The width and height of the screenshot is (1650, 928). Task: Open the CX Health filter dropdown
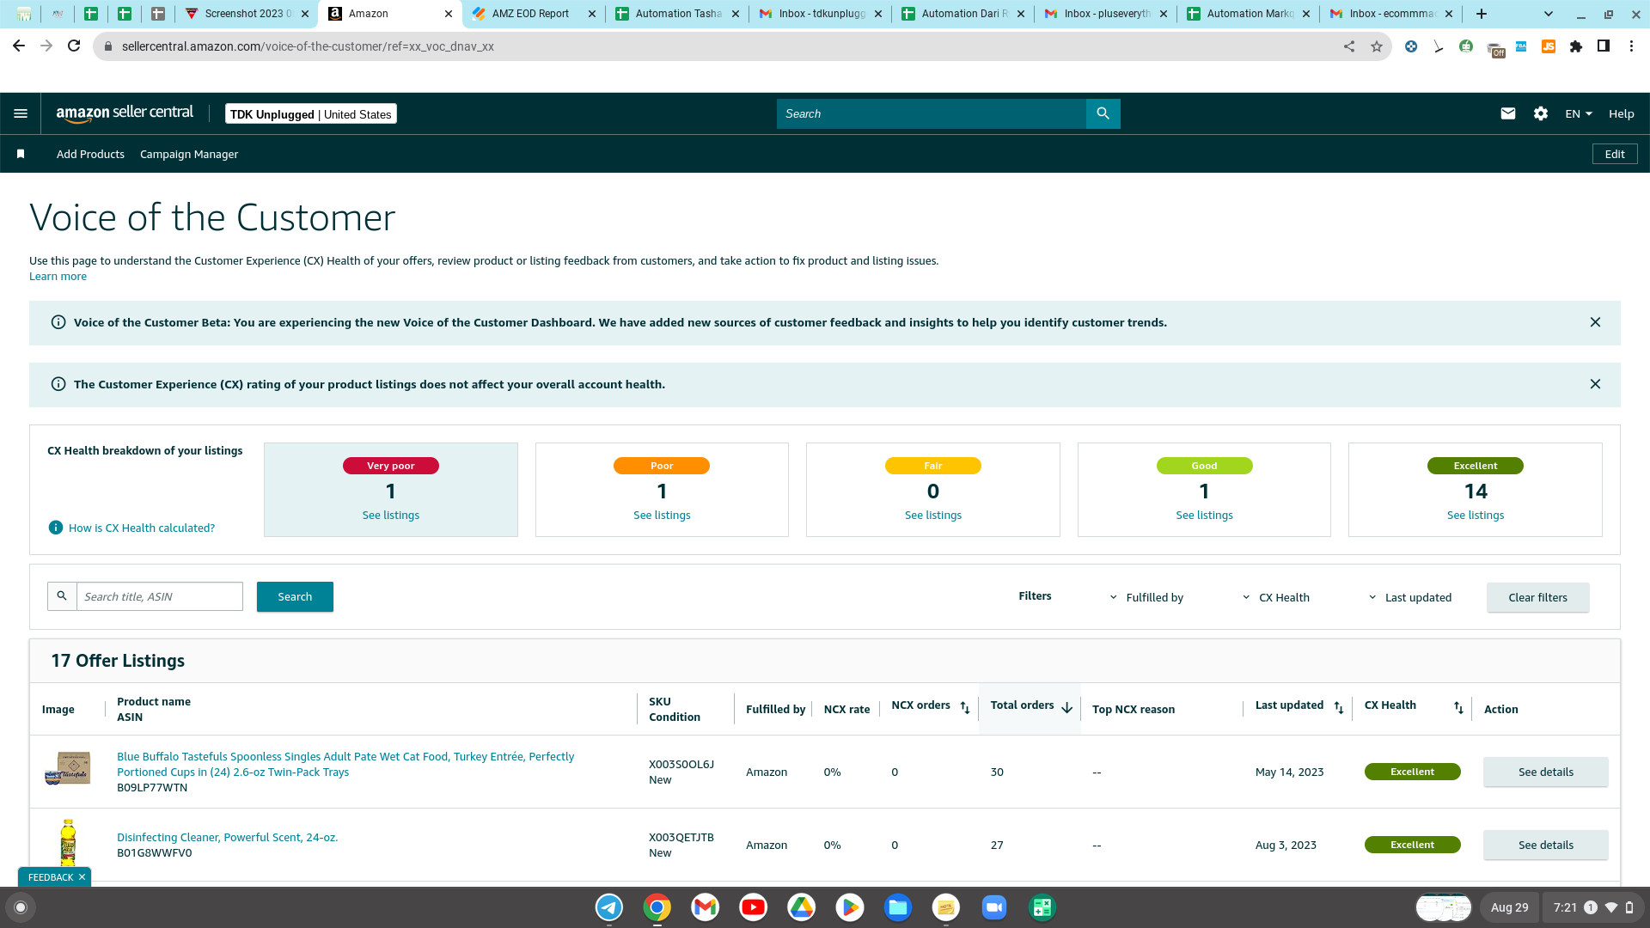(x=1276, y=597)
